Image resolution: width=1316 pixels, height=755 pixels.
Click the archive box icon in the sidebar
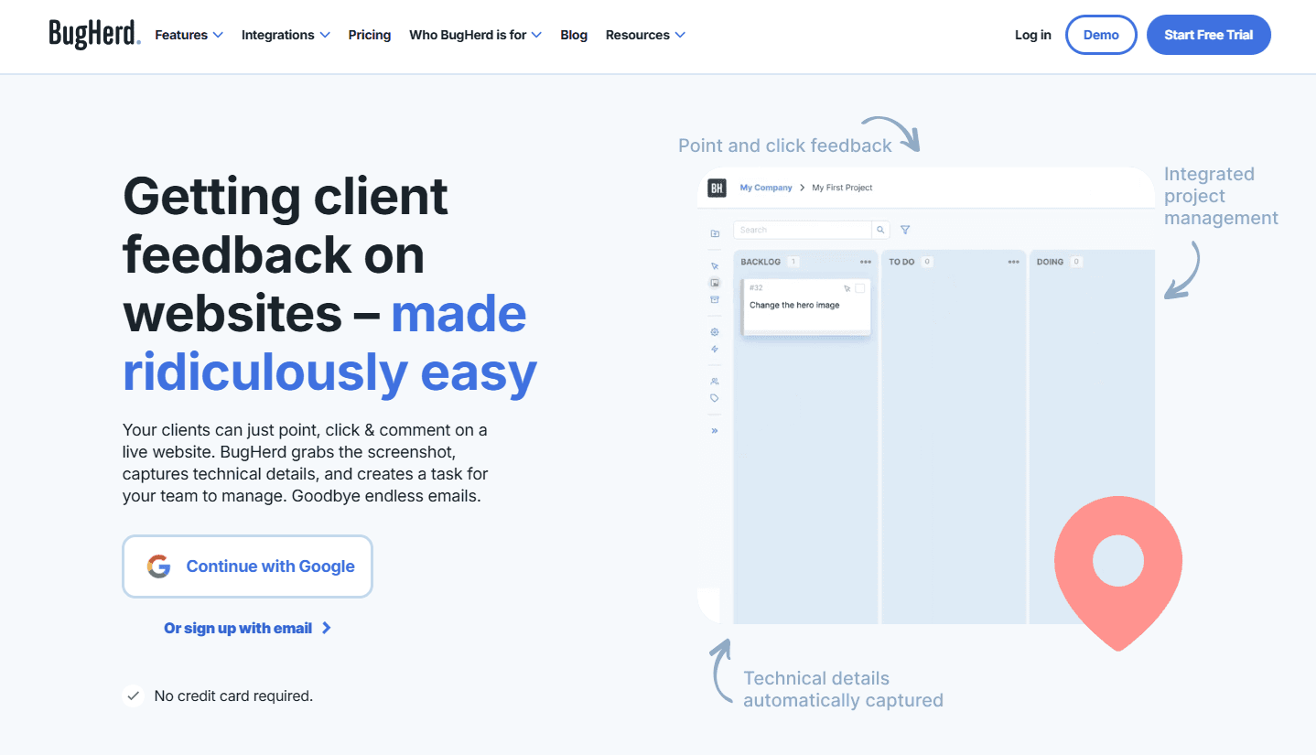tap(715, 299)
